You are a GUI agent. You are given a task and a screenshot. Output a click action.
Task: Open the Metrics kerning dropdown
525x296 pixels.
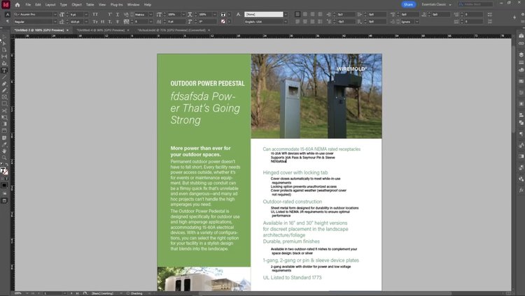(150, 15)
